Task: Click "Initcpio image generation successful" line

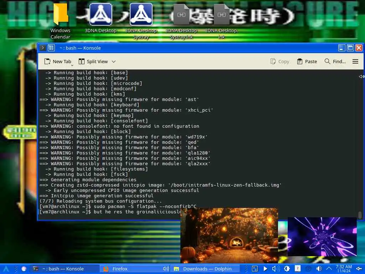Action: tap(96, 196)
